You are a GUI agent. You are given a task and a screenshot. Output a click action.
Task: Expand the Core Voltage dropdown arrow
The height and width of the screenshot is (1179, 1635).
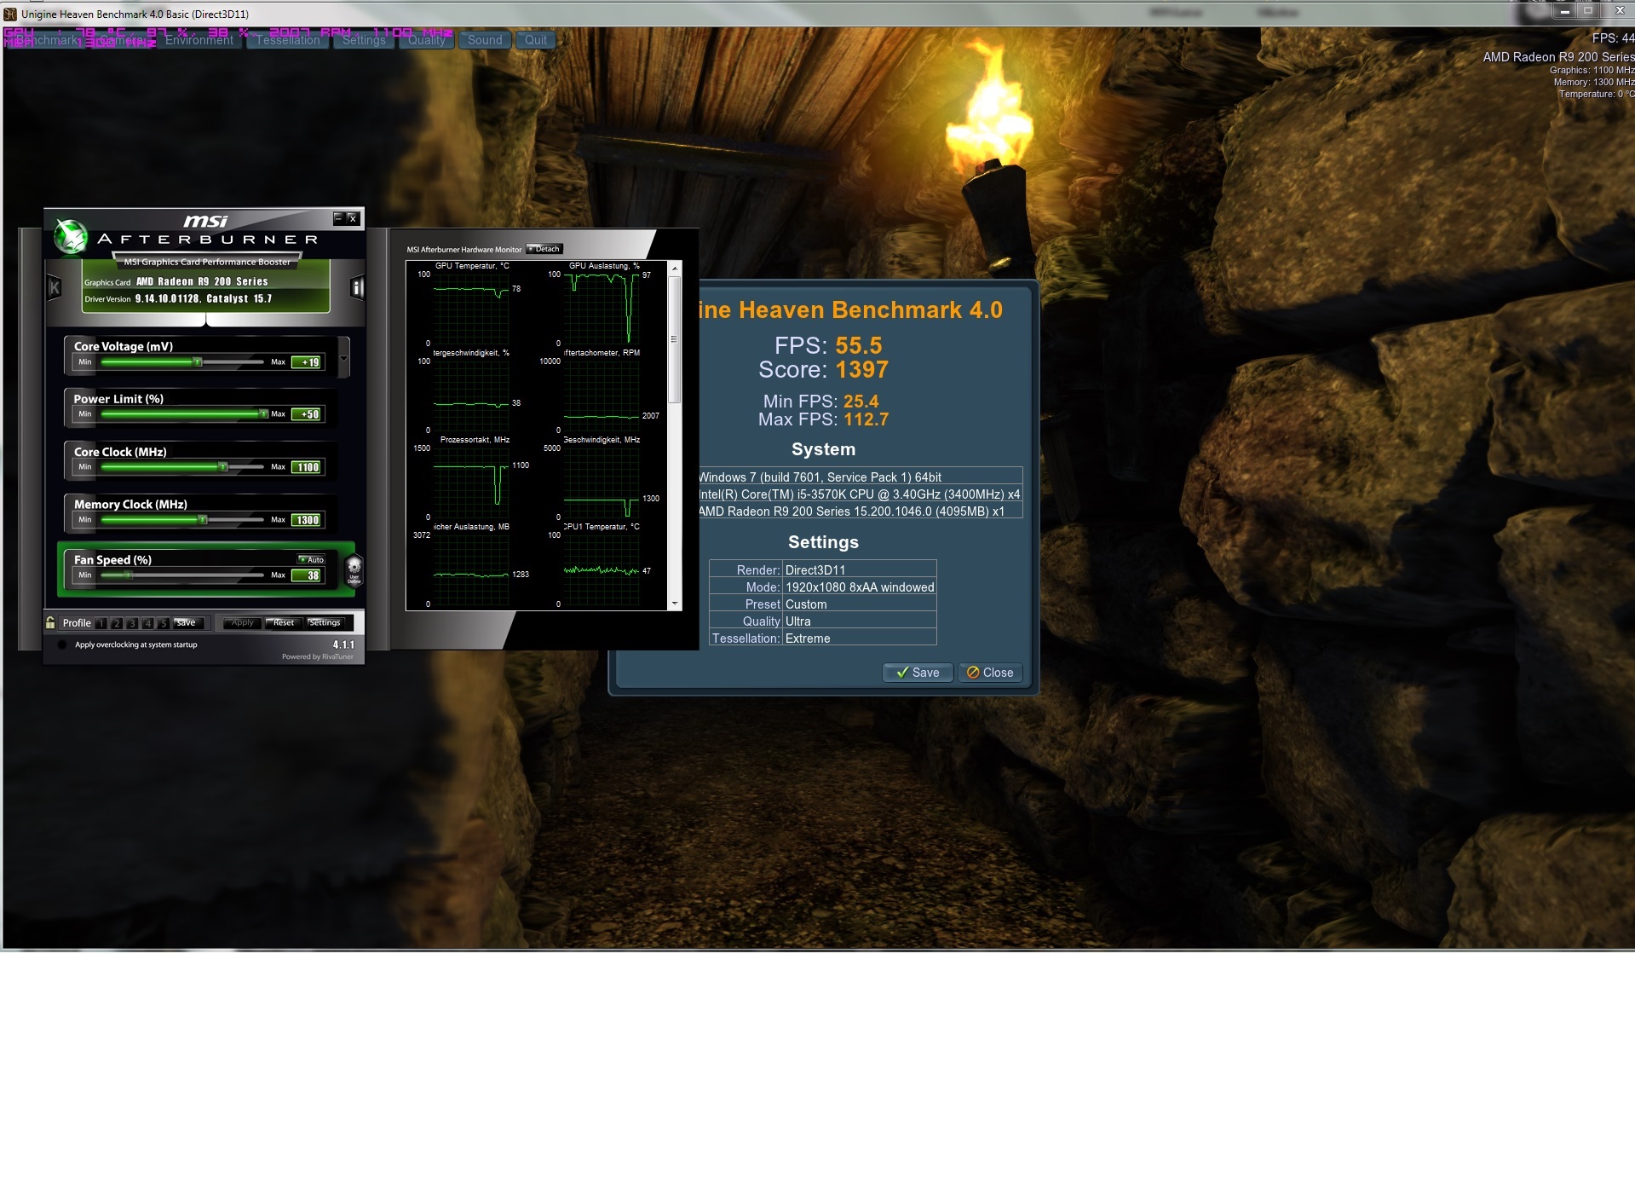[344, 358]
